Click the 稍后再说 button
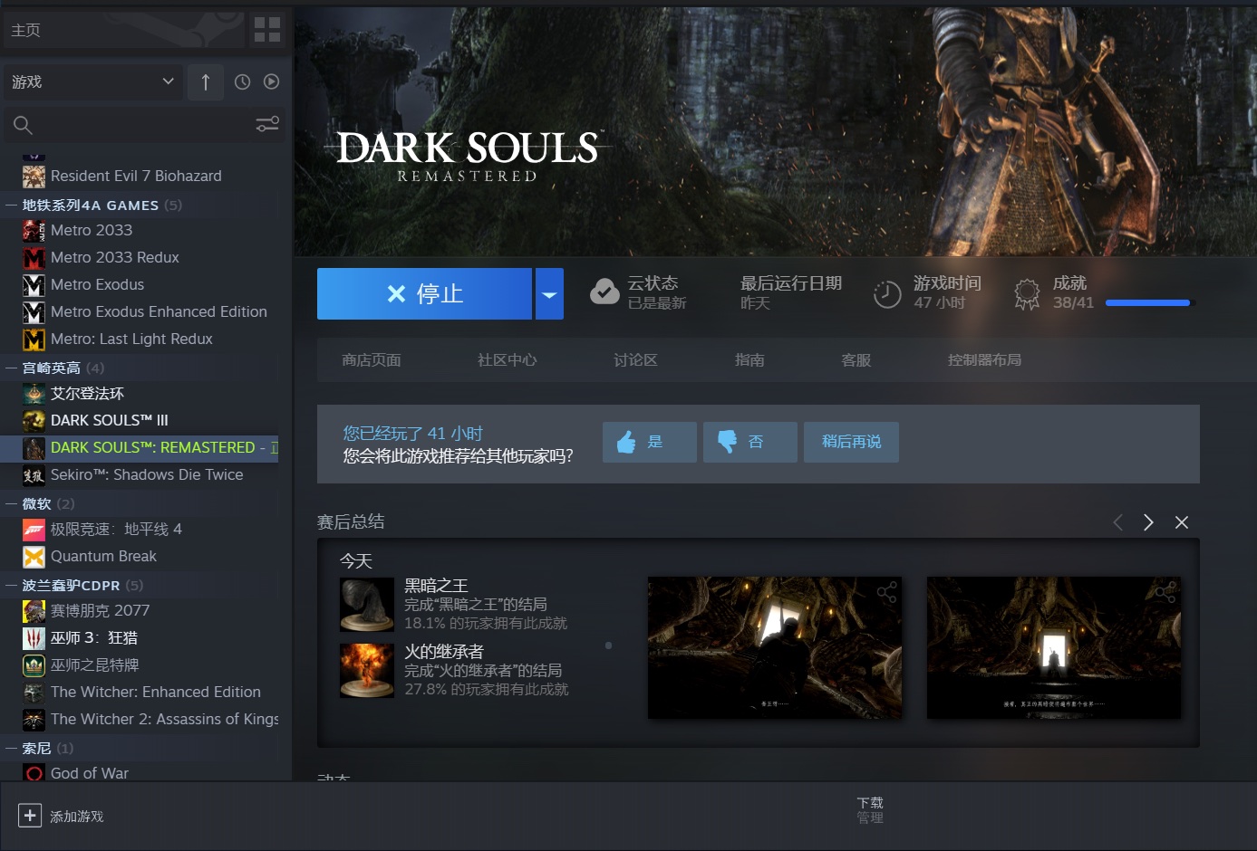The width and height of the screenshot is (1257, 851). 851,442
